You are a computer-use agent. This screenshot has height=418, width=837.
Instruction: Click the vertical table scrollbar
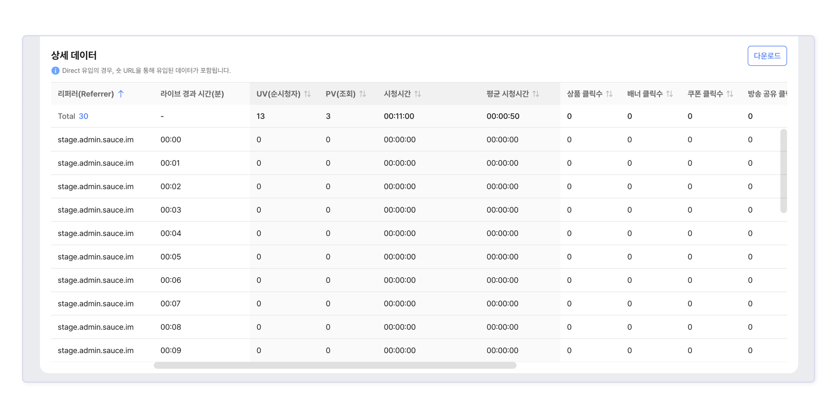783,171
